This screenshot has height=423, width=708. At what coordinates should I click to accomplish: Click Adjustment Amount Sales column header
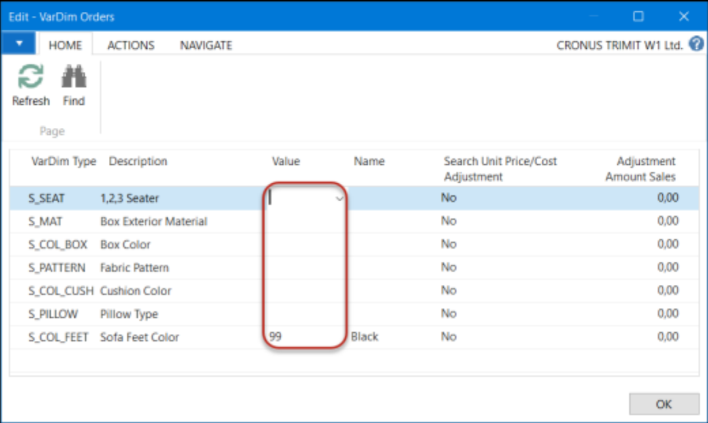(640, 169)
